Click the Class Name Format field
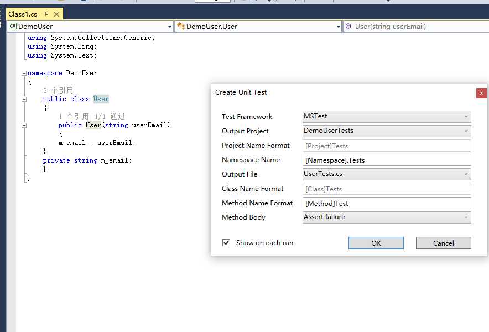This screenshot has width=489, height=332. click(x=387, y=189)
